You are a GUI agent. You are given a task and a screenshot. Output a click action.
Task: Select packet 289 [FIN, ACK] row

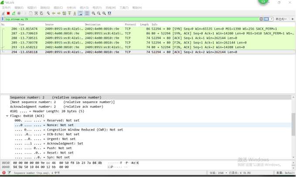[x=148, y=43]
